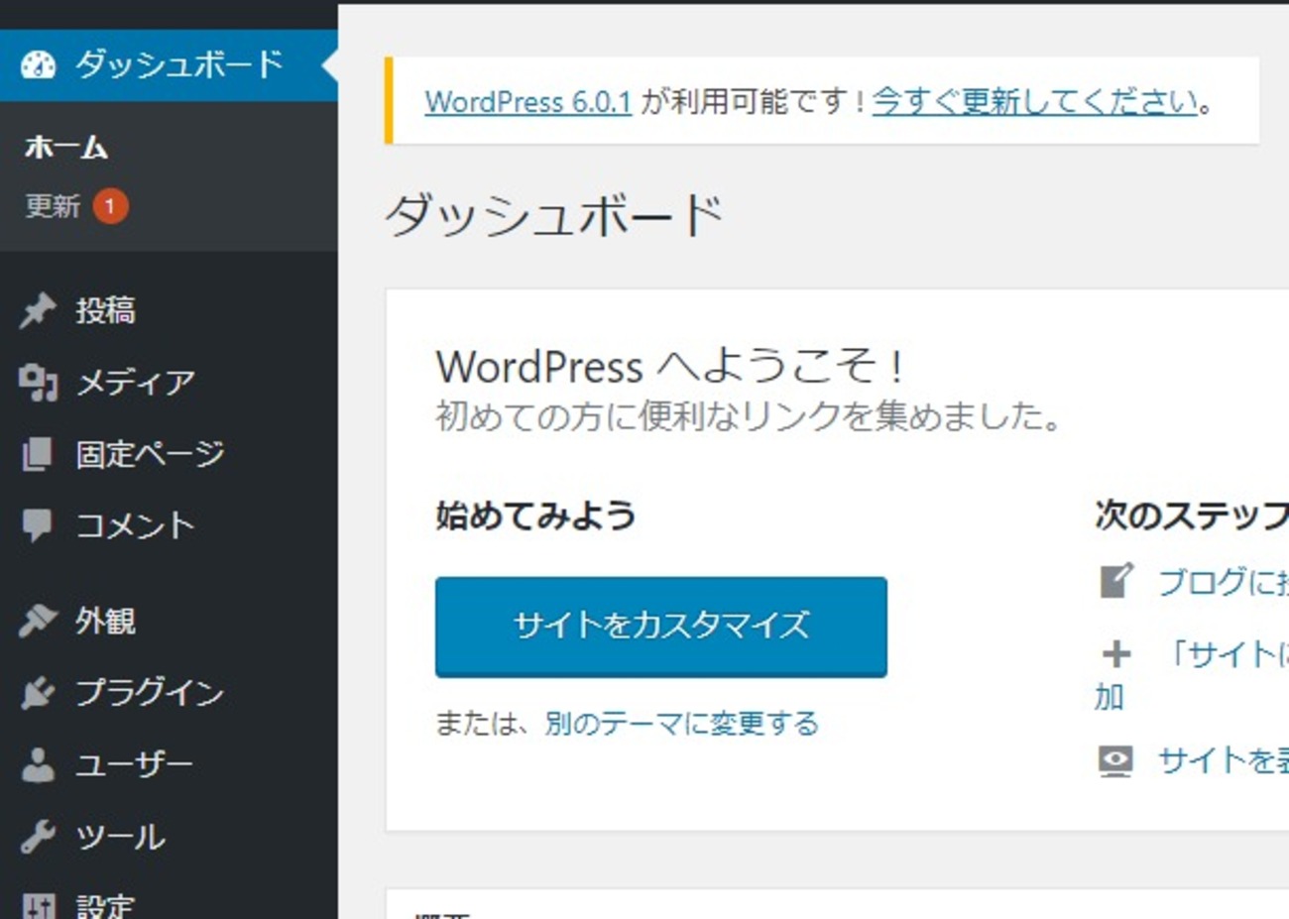Screen dimensions: 1289x919
Task: Click the ダッシュボード page heading
Action: (555, 215)
